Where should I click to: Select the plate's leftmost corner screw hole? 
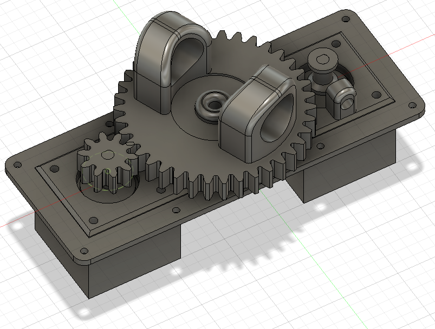coord(17,164)
